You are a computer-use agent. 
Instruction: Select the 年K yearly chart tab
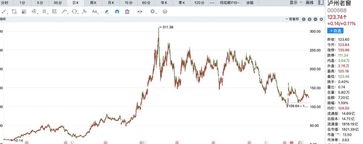164,3
